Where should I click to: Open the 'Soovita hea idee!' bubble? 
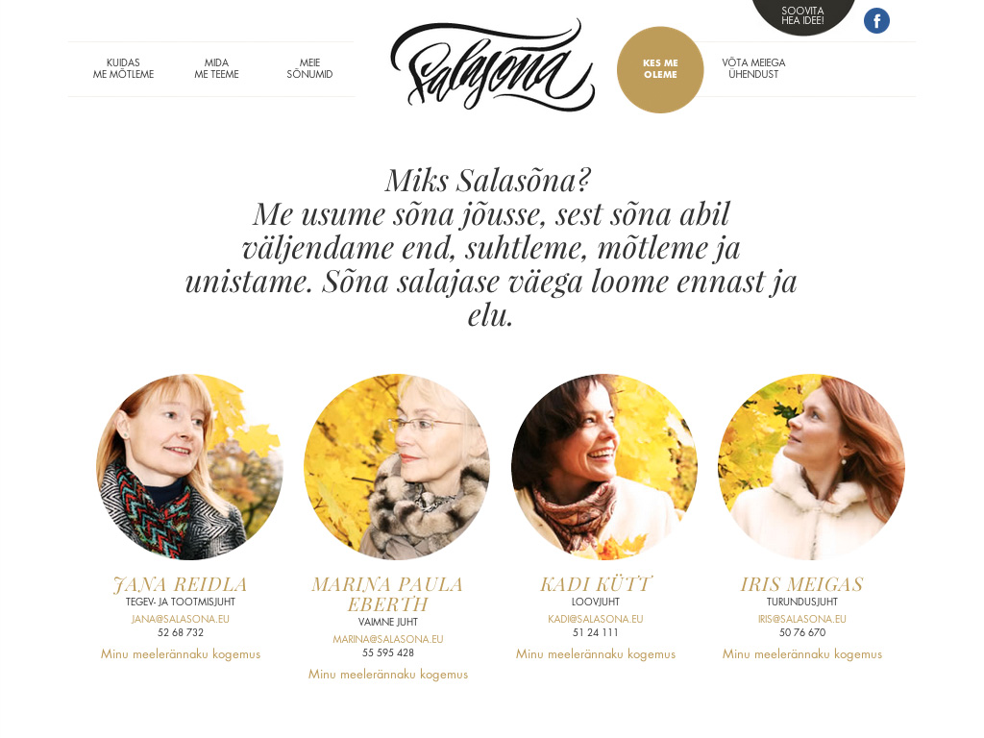point(802,15)
